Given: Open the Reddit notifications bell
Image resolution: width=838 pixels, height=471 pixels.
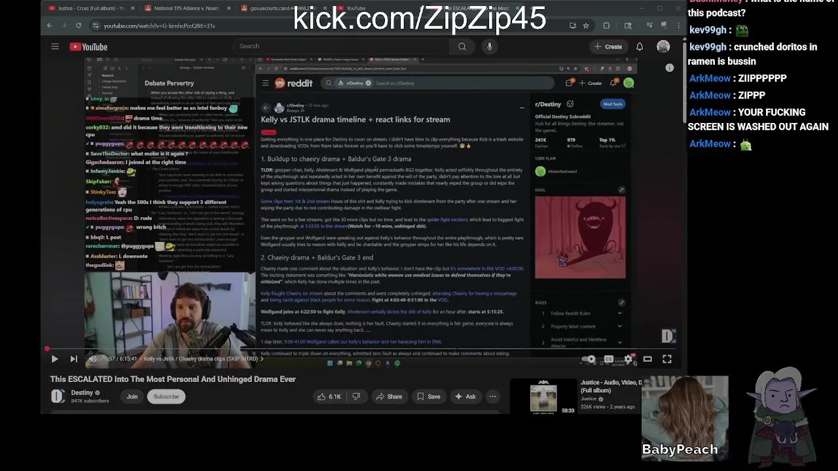Looking at the screenshot, I should tap(613, 83).
